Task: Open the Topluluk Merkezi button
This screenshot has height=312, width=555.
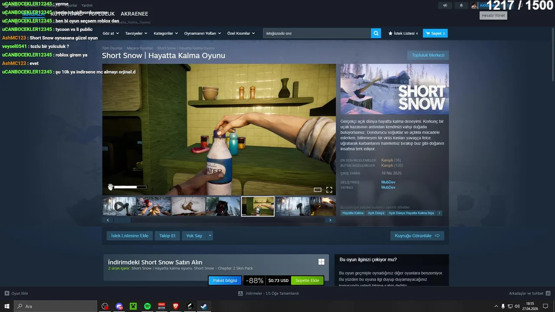Action: click(x=428, y=55)
